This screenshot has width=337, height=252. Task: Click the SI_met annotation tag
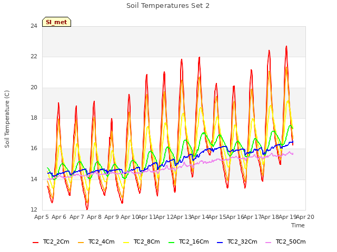click(x=56, y=22)
